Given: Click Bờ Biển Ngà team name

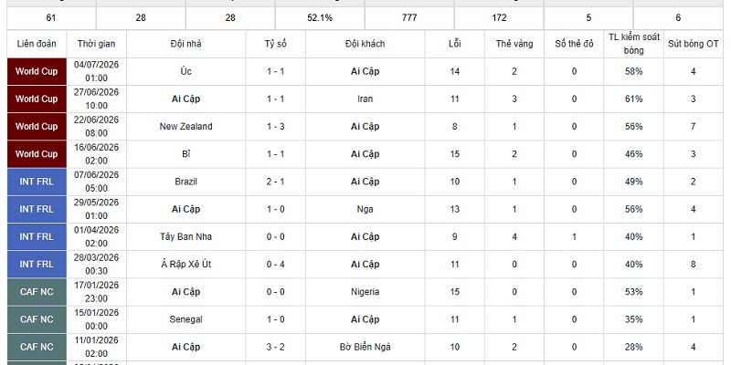Looking at the screenshot, I should coord(365,347).
